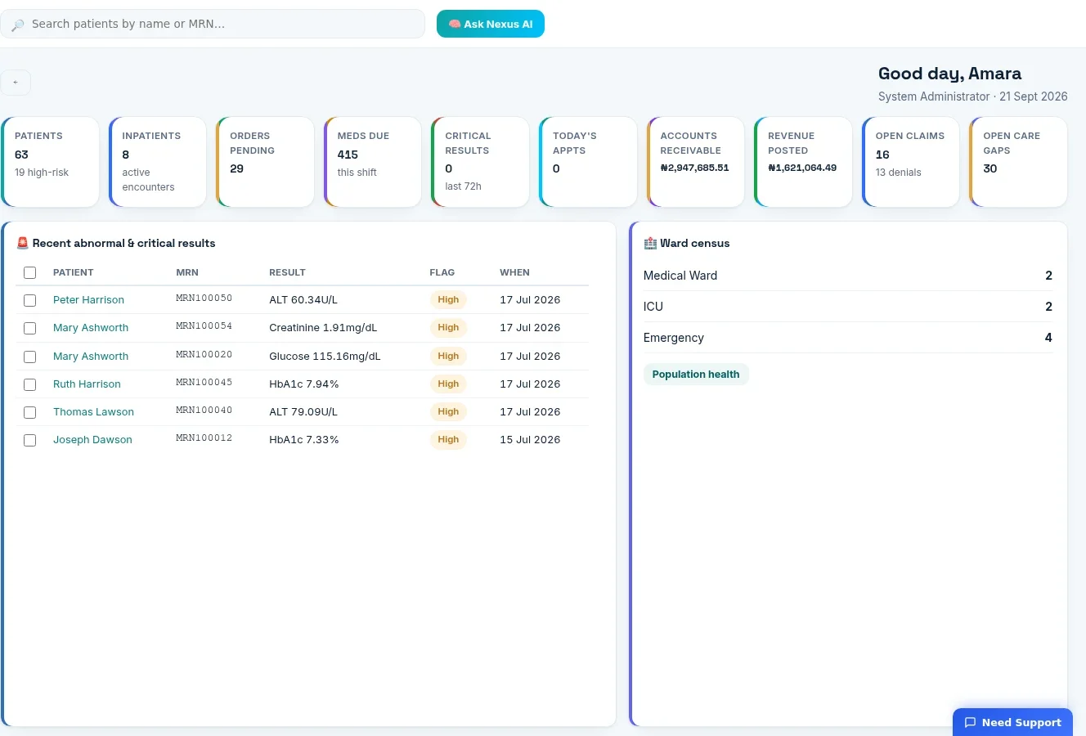Select the Emergency ward census row
Screen dimensions: 1086x736
848,338
